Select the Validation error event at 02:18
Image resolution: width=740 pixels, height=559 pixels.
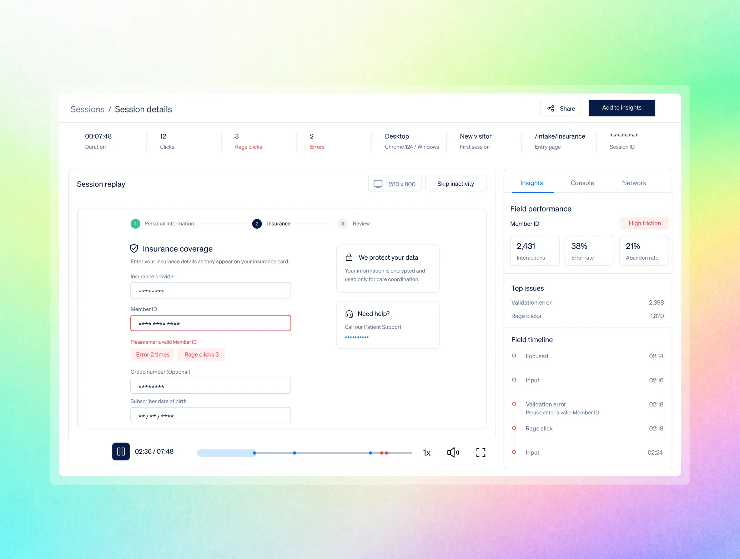pos(587,408)
